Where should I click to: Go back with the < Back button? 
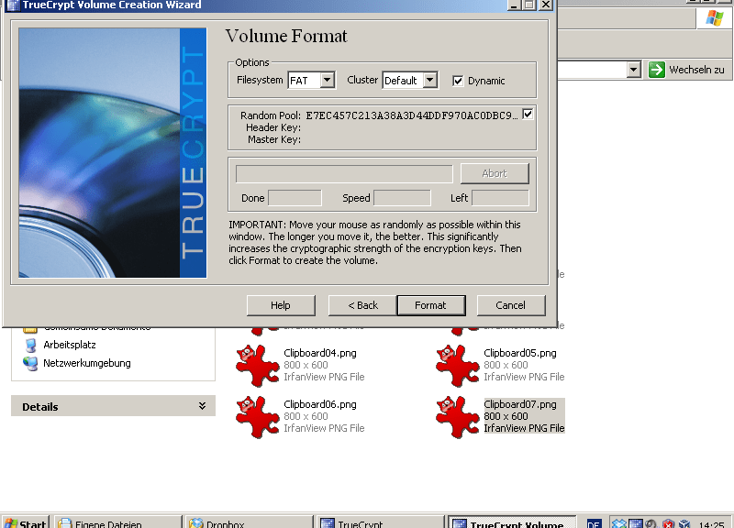pyautogui.click(x=362, y=305)
